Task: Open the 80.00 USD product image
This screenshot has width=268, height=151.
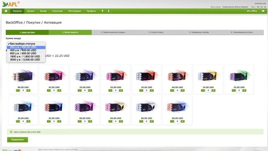Action: pyautogui.click(x=23, y=76)
